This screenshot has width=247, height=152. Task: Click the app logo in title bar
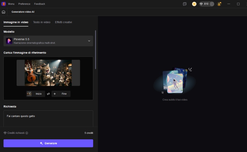(3, 4)
